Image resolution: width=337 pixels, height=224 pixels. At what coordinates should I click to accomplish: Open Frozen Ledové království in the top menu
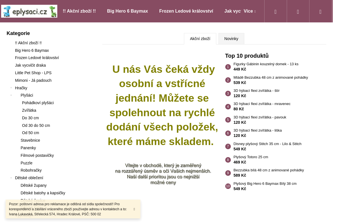(186, 11)
